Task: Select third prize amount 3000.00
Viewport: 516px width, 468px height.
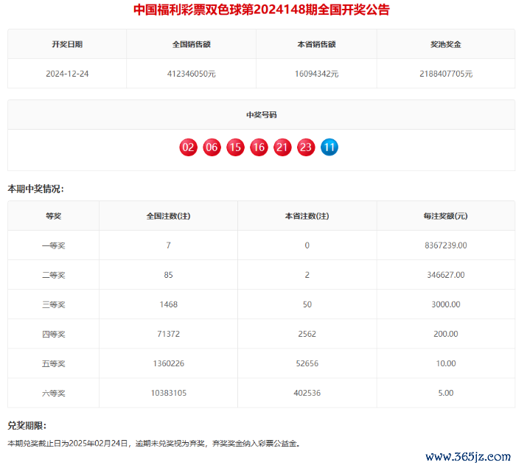Action: 445,305
